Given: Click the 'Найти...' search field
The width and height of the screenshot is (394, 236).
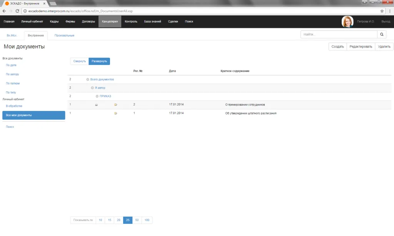Looking at the screenshot, I should point(339,35).
